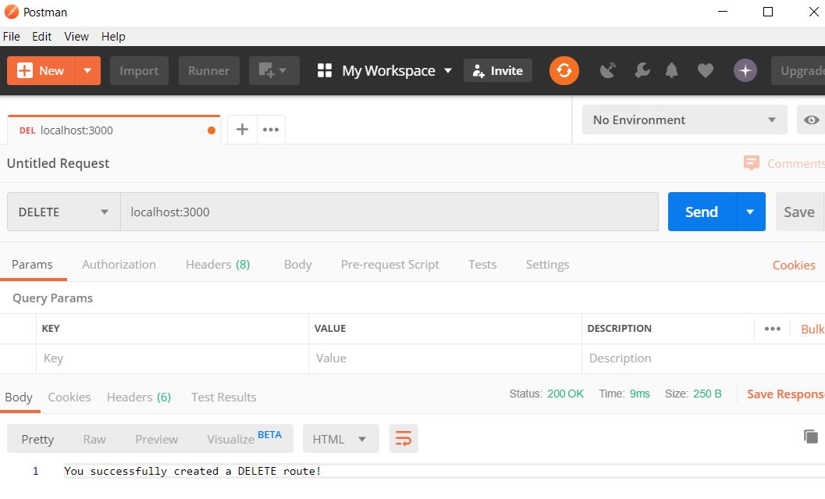Open the request Body tab
Image resolution: width=825 pixels, height=499 pixels.
(x=298, y=264)
